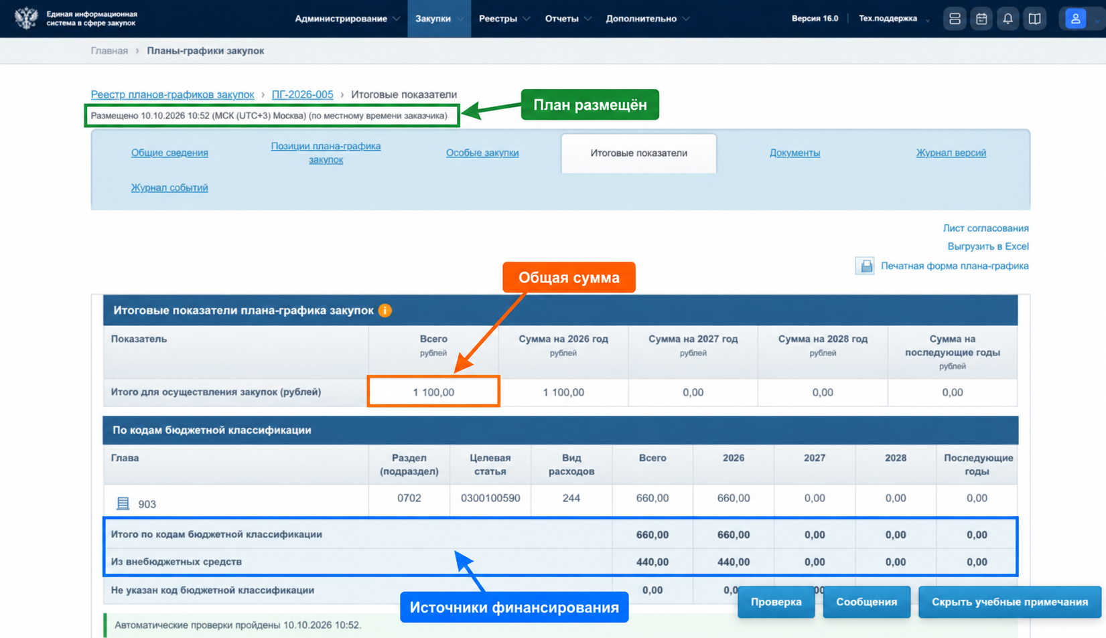1106x638 pixels.
Task: Click the Проверка button
Action: (776, 602)
